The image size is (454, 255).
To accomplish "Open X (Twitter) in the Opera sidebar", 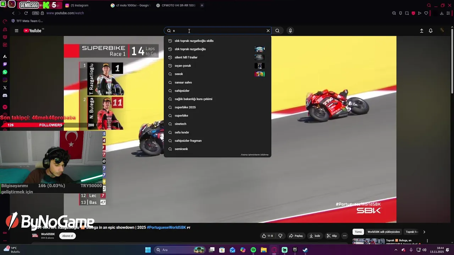I will [x=5, y=87].
